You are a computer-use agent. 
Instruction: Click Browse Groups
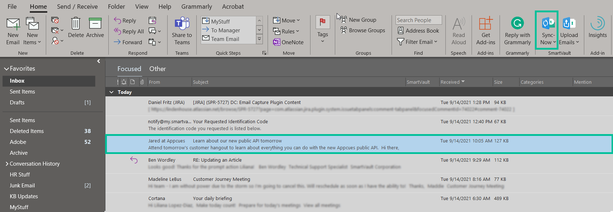(363, 30)
